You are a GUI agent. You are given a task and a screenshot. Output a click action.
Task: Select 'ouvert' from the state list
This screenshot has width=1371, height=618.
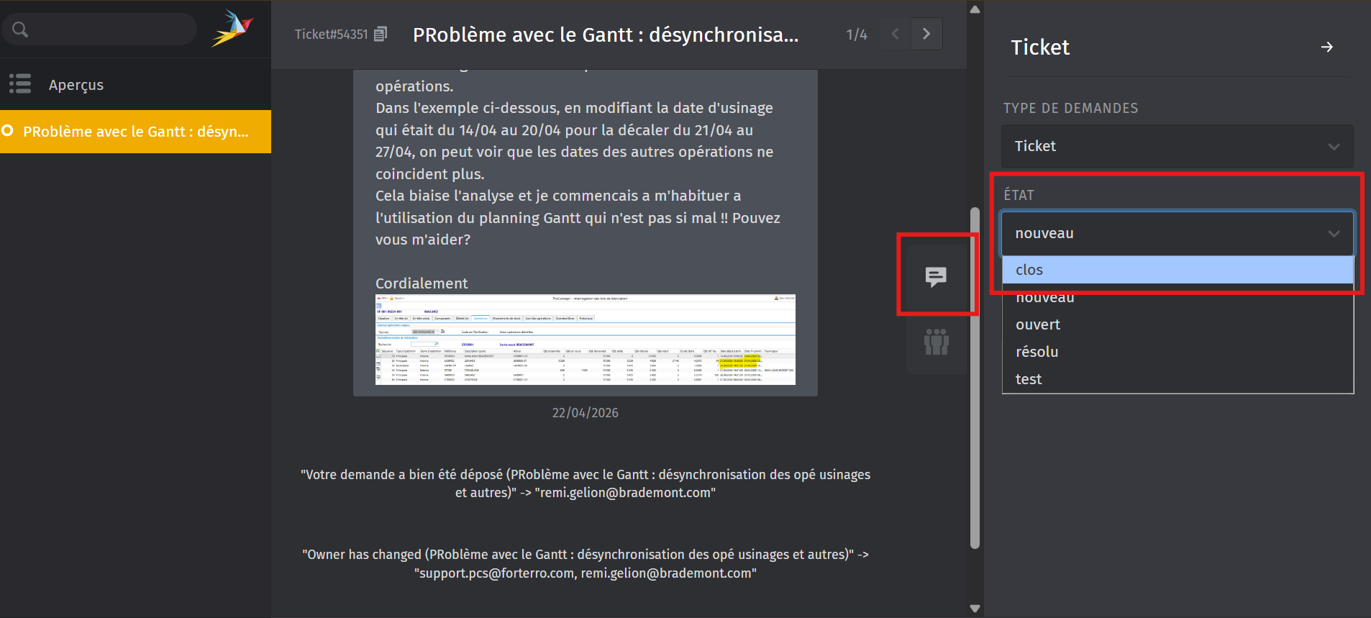1178,324
